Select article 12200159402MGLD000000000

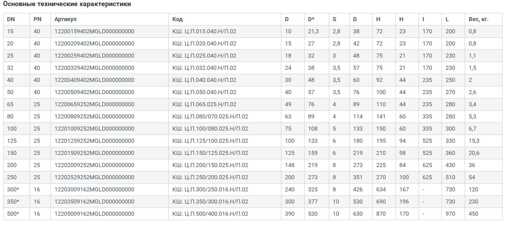point(94,31)
